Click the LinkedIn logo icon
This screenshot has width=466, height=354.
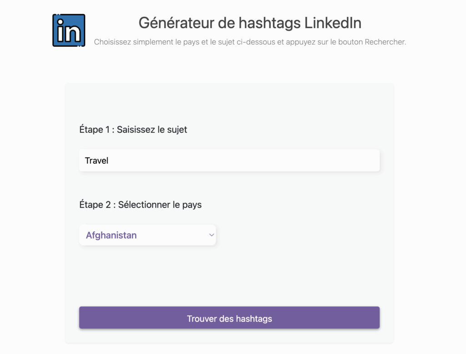tap(69, 30)
